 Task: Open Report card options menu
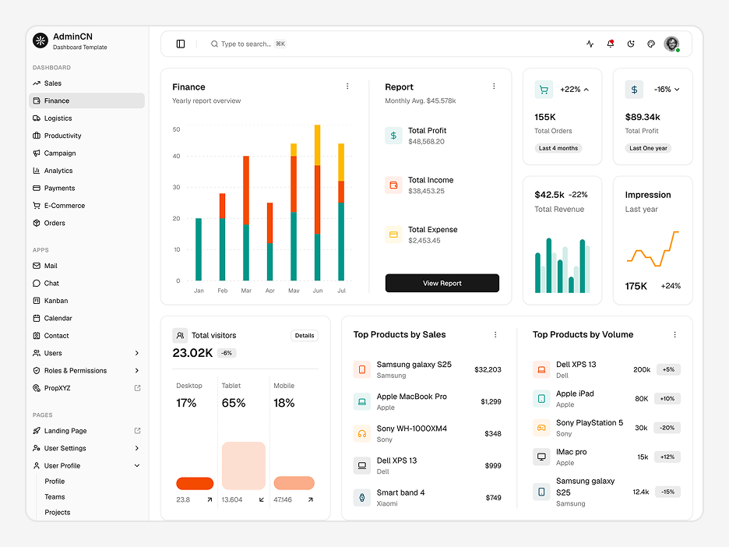click(x=494, y=86)
